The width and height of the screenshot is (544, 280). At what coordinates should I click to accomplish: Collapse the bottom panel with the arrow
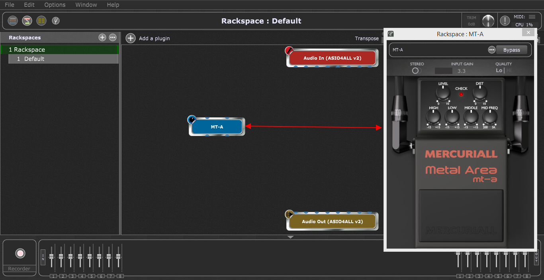coord(290,237)
